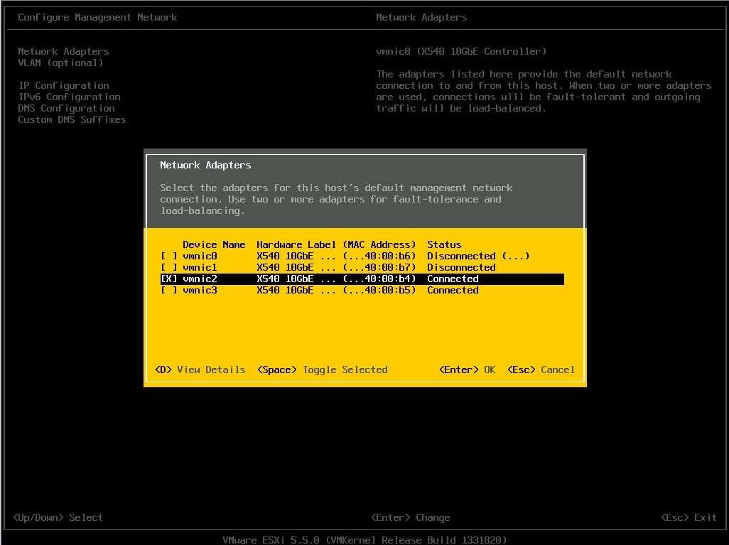Select the vmnic3 device name
This screenshot has height=545, width=729.
[200, 290]
